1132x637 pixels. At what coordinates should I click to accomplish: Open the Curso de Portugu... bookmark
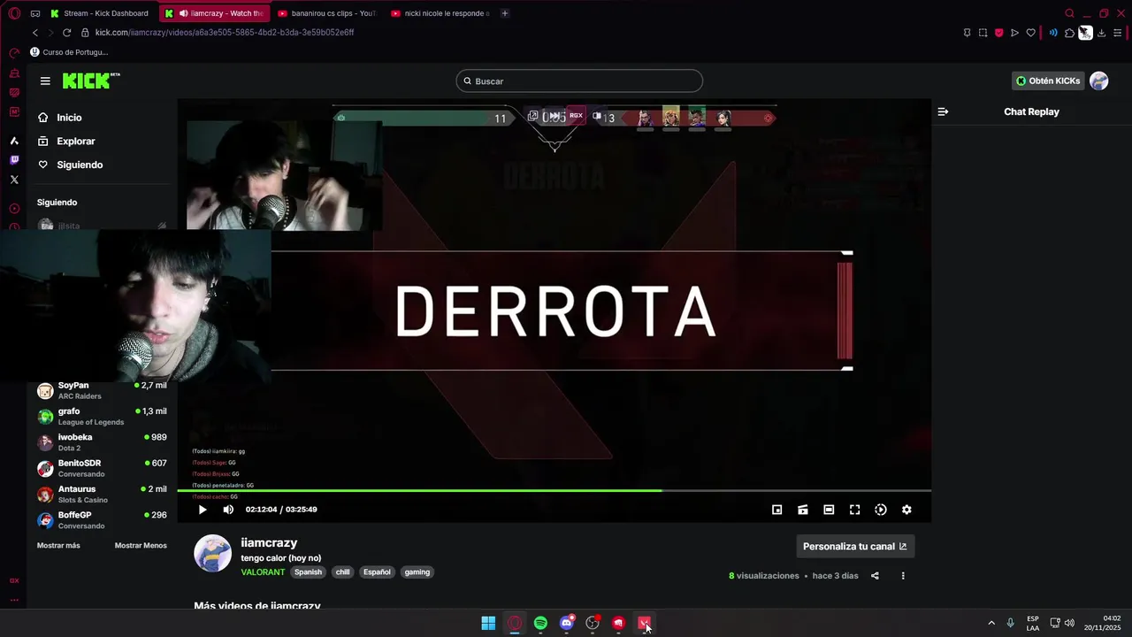[69, 52]
